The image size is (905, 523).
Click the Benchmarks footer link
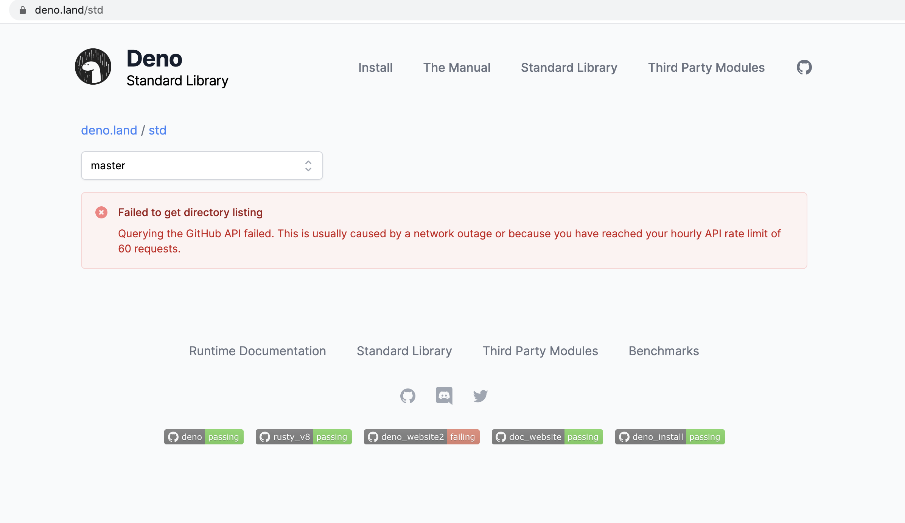663,351
